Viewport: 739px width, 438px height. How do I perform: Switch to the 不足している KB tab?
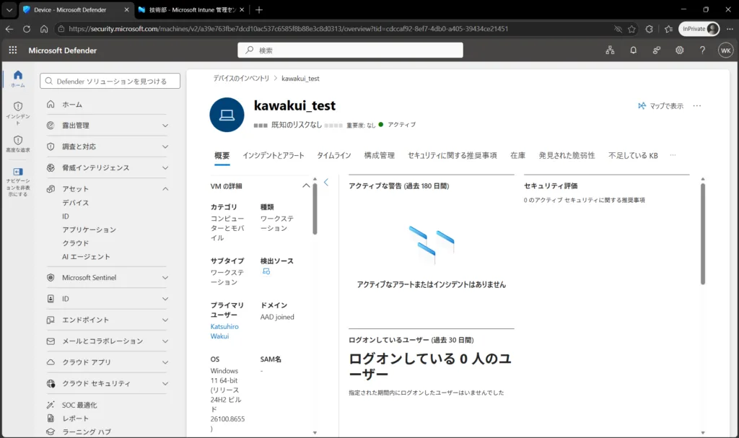(x=633, y=156)
